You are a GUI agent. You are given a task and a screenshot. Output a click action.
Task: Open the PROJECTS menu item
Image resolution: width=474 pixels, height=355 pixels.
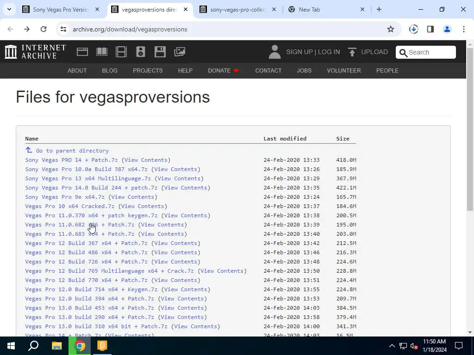pos(148,71)
